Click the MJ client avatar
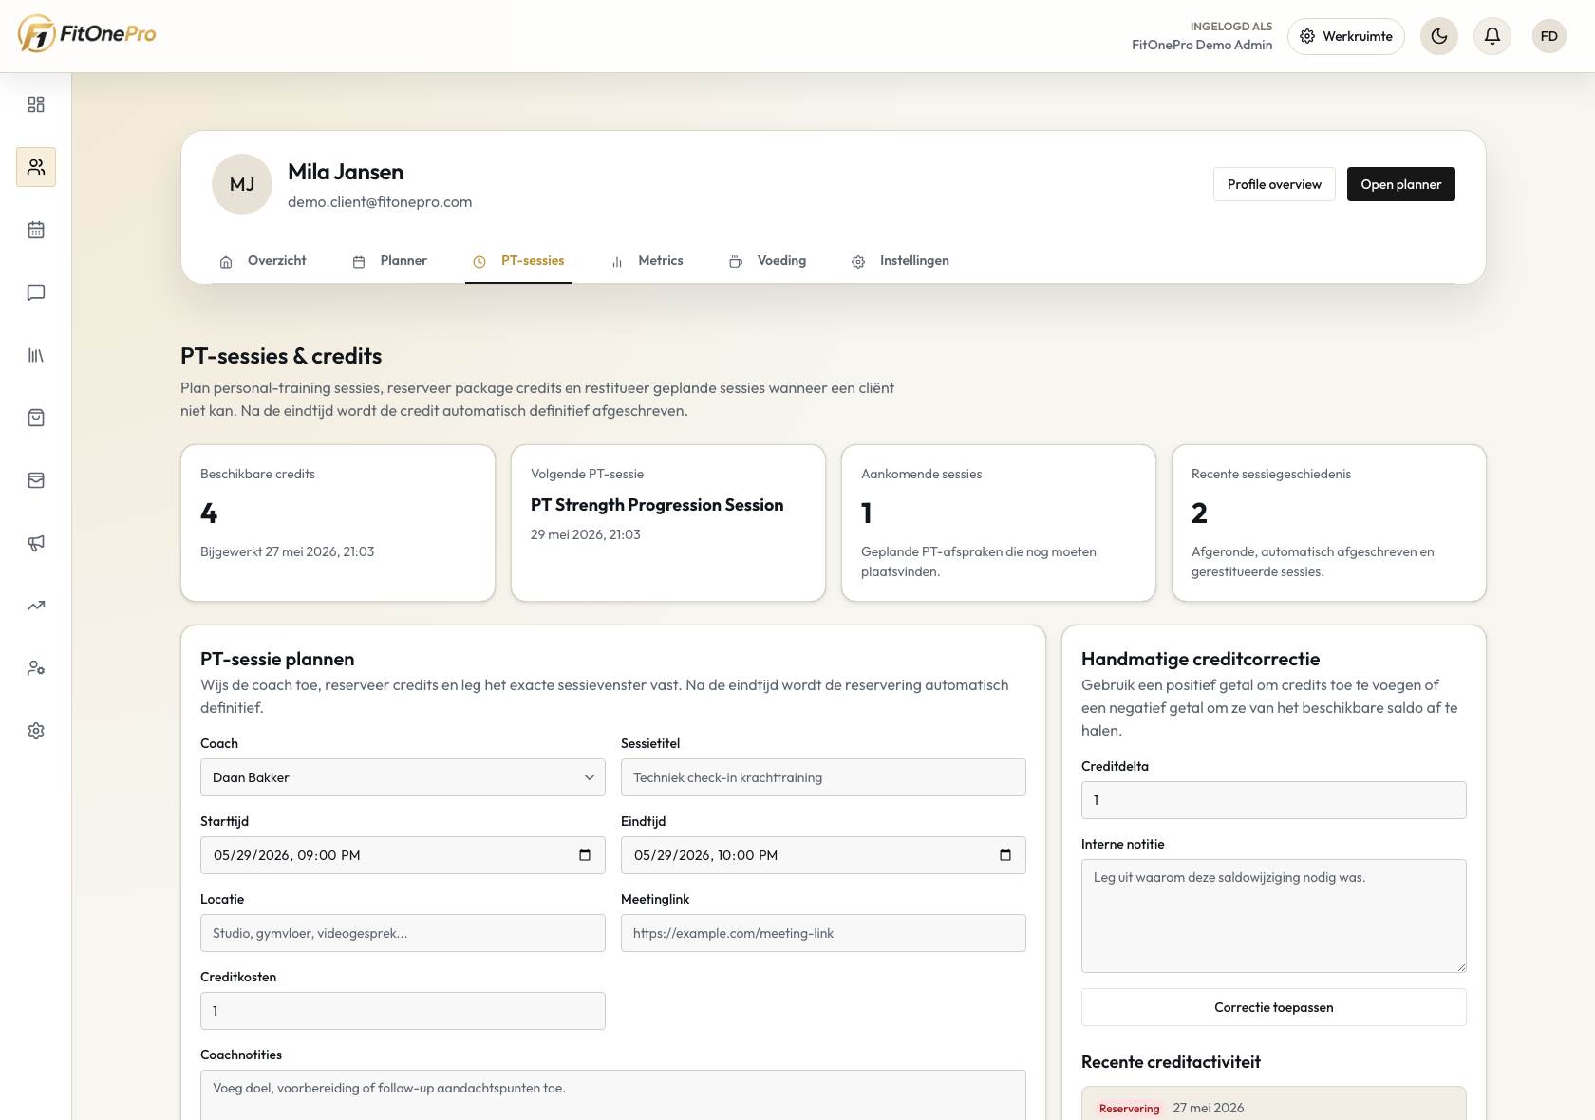This screenshot has height=1120, width=1595. pyautogui.click(x=242, y=184)
